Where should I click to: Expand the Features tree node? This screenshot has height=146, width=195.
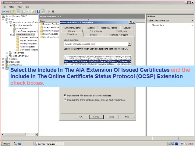click(3, 59)
